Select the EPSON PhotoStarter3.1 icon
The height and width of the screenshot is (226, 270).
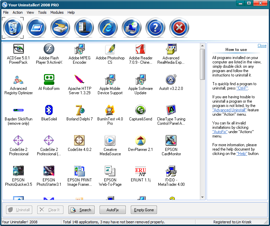click(x=49, y=171)
